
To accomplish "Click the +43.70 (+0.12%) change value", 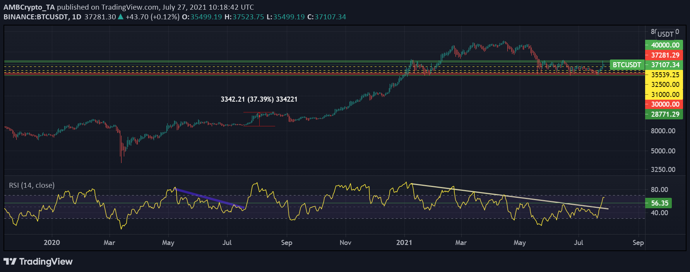I will click(152, 17).
